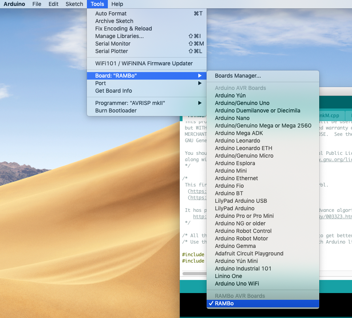Image resolution: width=352 pixels, height=318 pixels.
Task: Click Fix Encoding & Reload
Action: [x=147, y=29]
